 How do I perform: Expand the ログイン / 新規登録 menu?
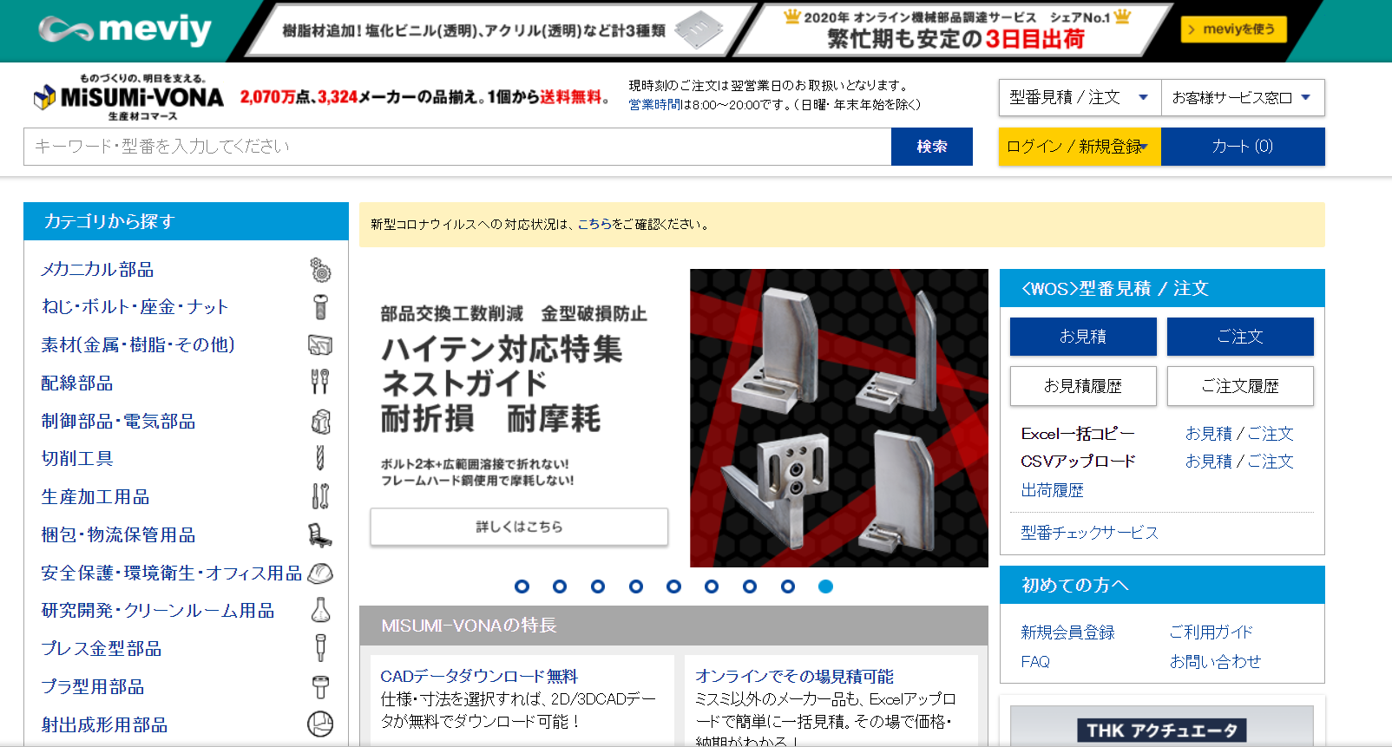click(1080, 147)
